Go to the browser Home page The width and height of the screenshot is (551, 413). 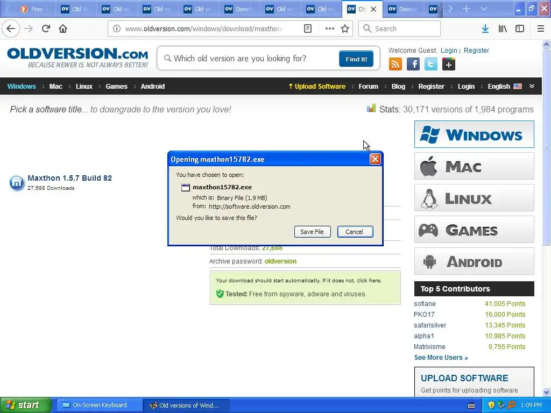point(63,29)
